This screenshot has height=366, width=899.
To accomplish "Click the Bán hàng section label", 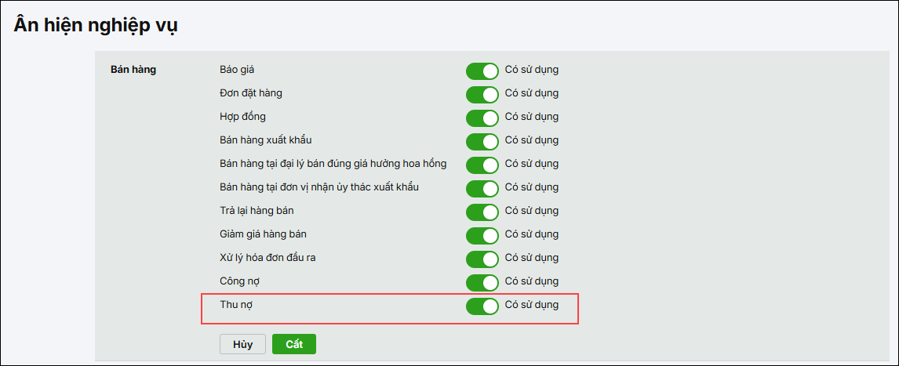I will [133, 70].
